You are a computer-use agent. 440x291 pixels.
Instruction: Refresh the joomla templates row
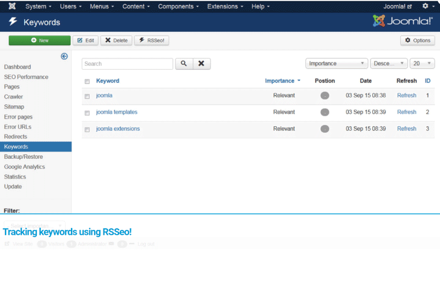click(x=406, y=112)
